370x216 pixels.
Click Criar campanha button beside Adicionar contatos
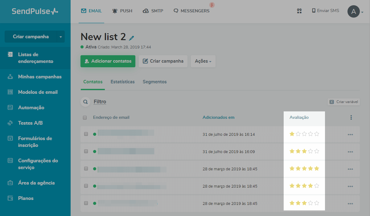163,61
